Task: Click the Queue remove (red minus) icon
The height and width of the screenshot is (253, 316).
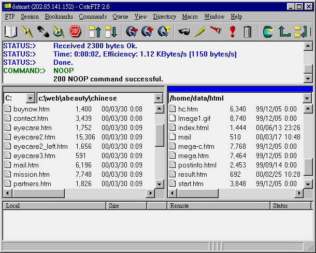Action: click(132, 32)
